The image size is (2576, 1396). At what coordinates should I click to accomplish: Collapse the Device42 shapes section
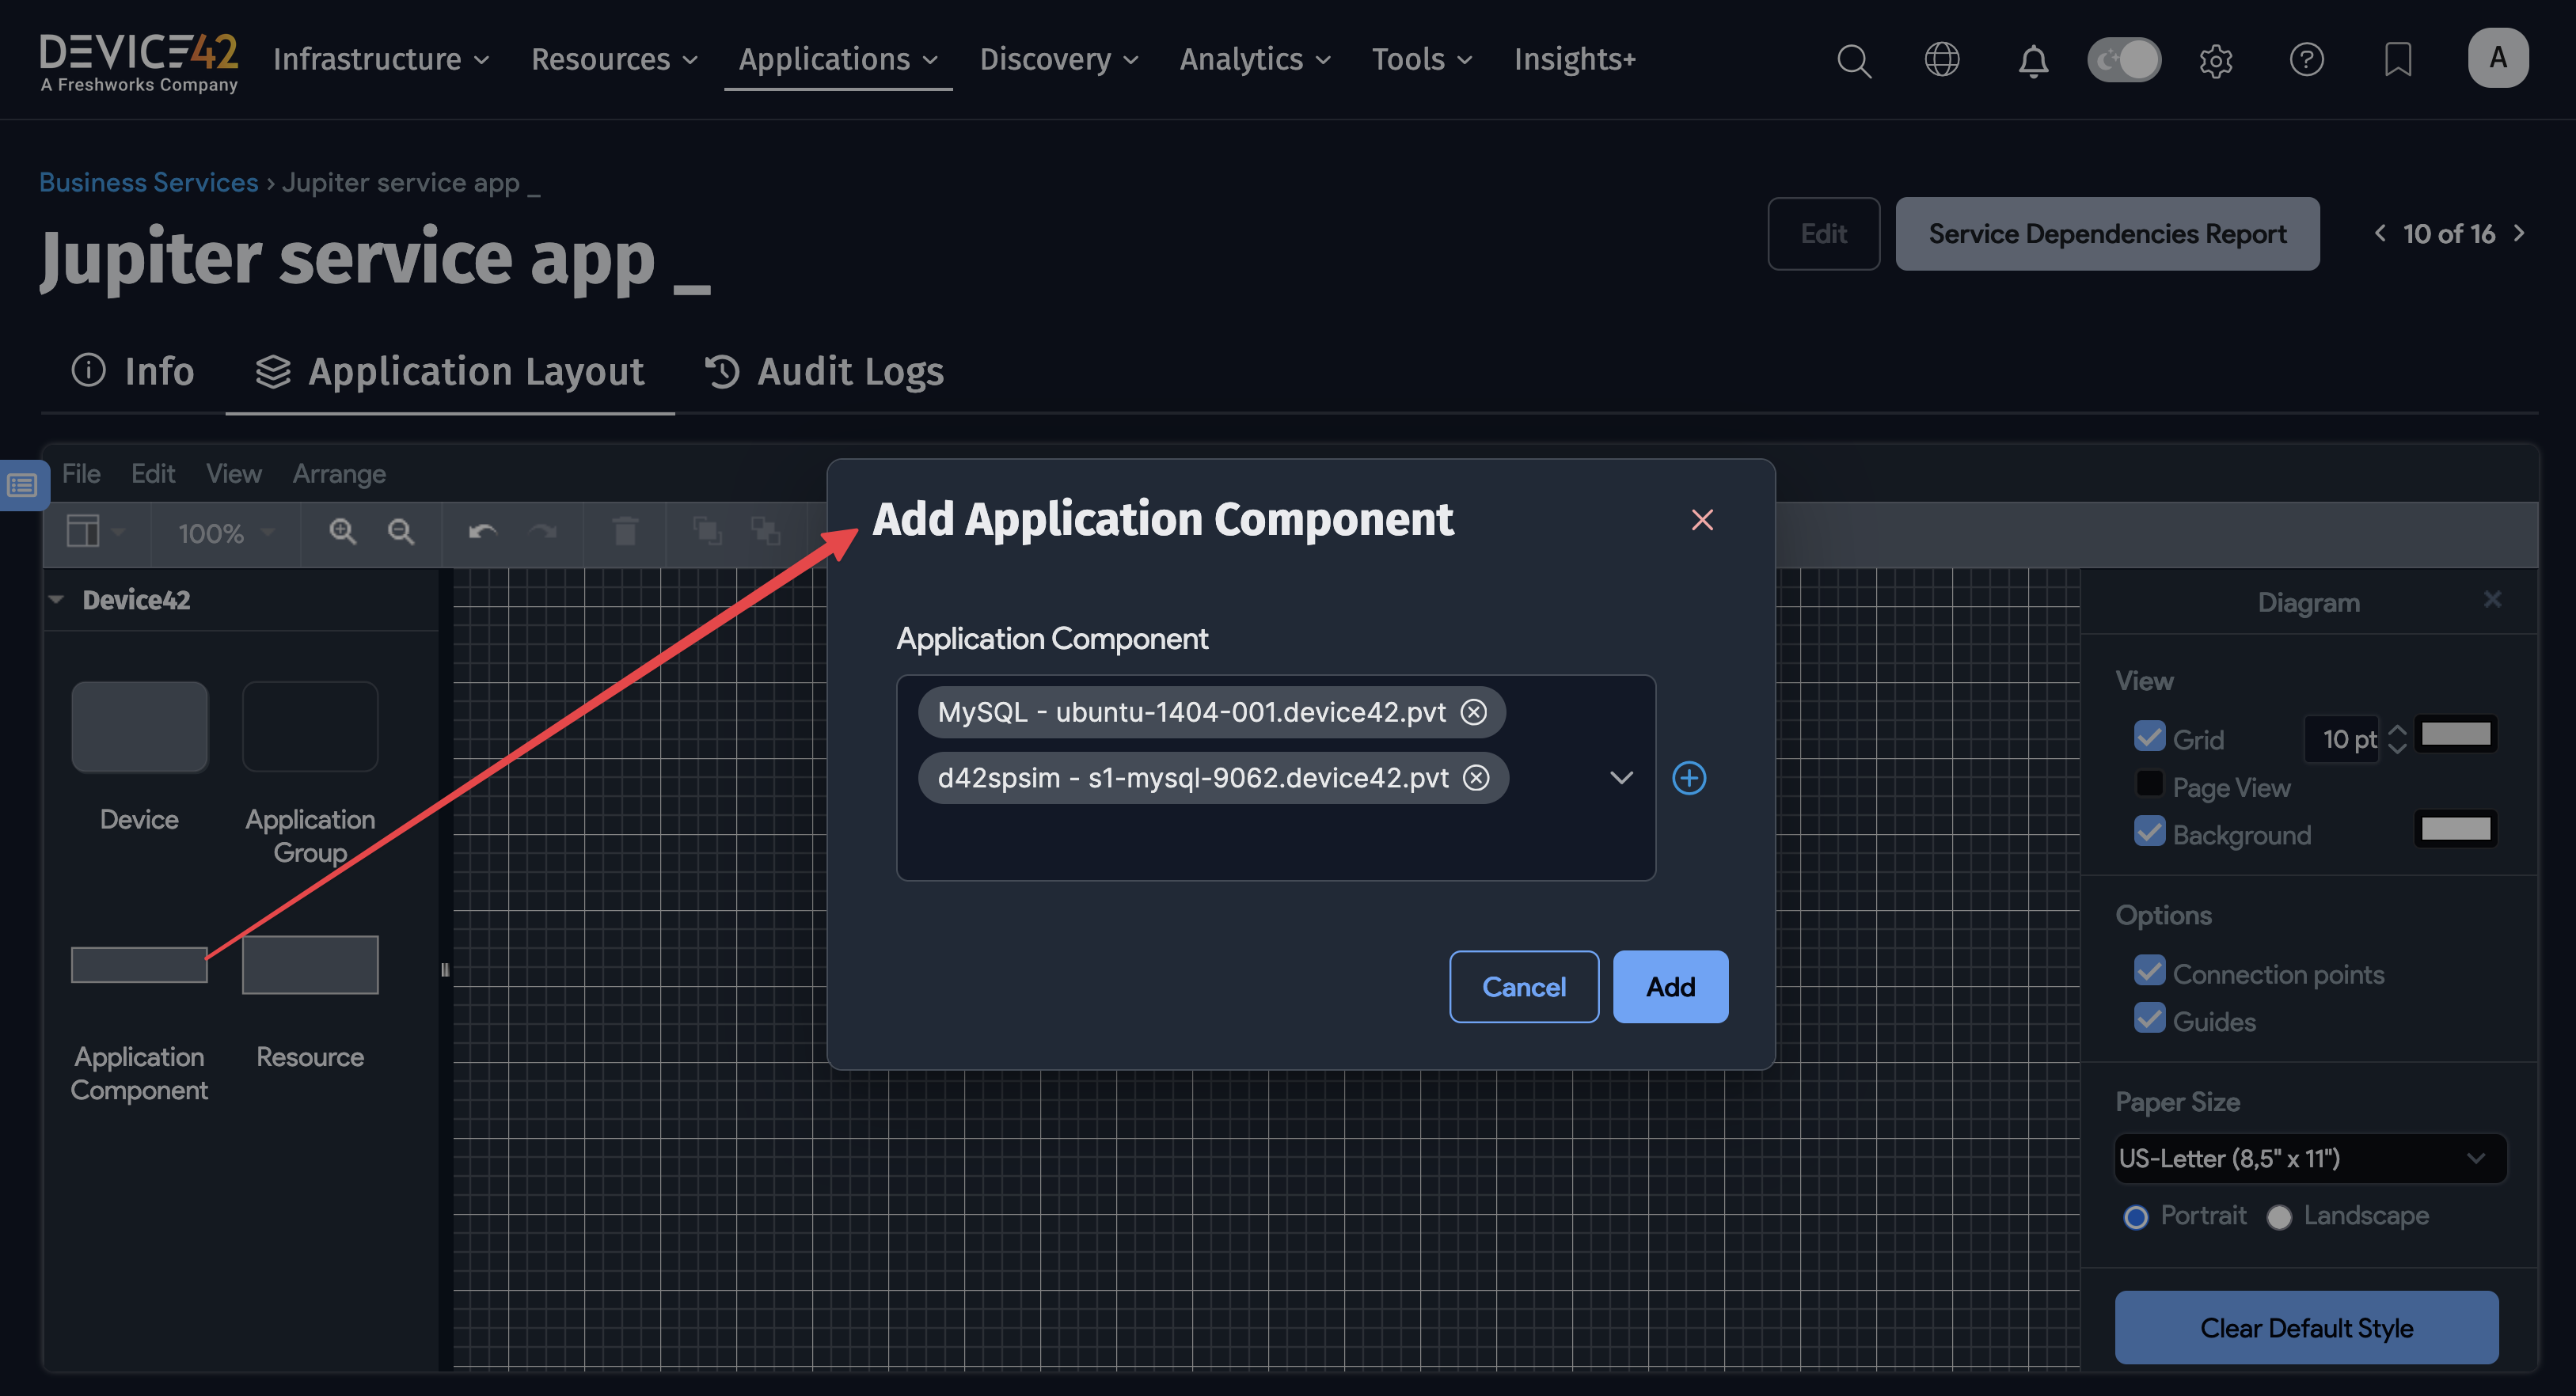point(57,599)
